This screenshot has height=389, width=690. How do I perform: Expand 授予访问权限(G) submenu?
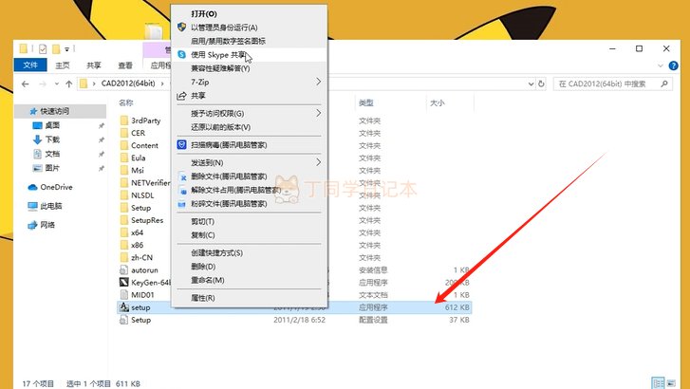coord(249,114)
